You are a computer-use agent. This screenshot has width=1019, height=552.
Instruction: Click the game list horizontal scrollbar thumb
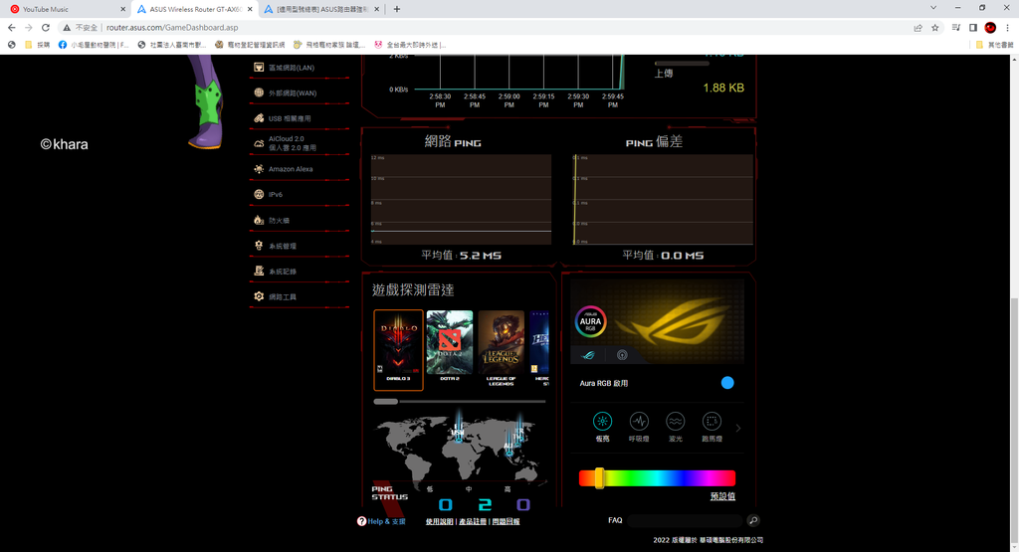tap(385, 402)
